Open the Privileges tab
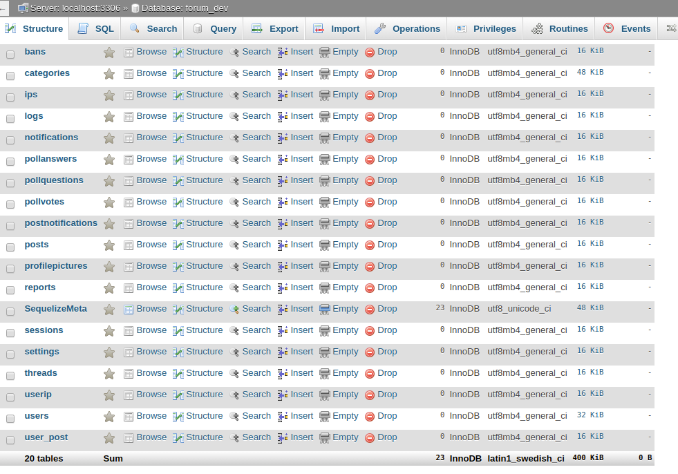 pos(486,28)
